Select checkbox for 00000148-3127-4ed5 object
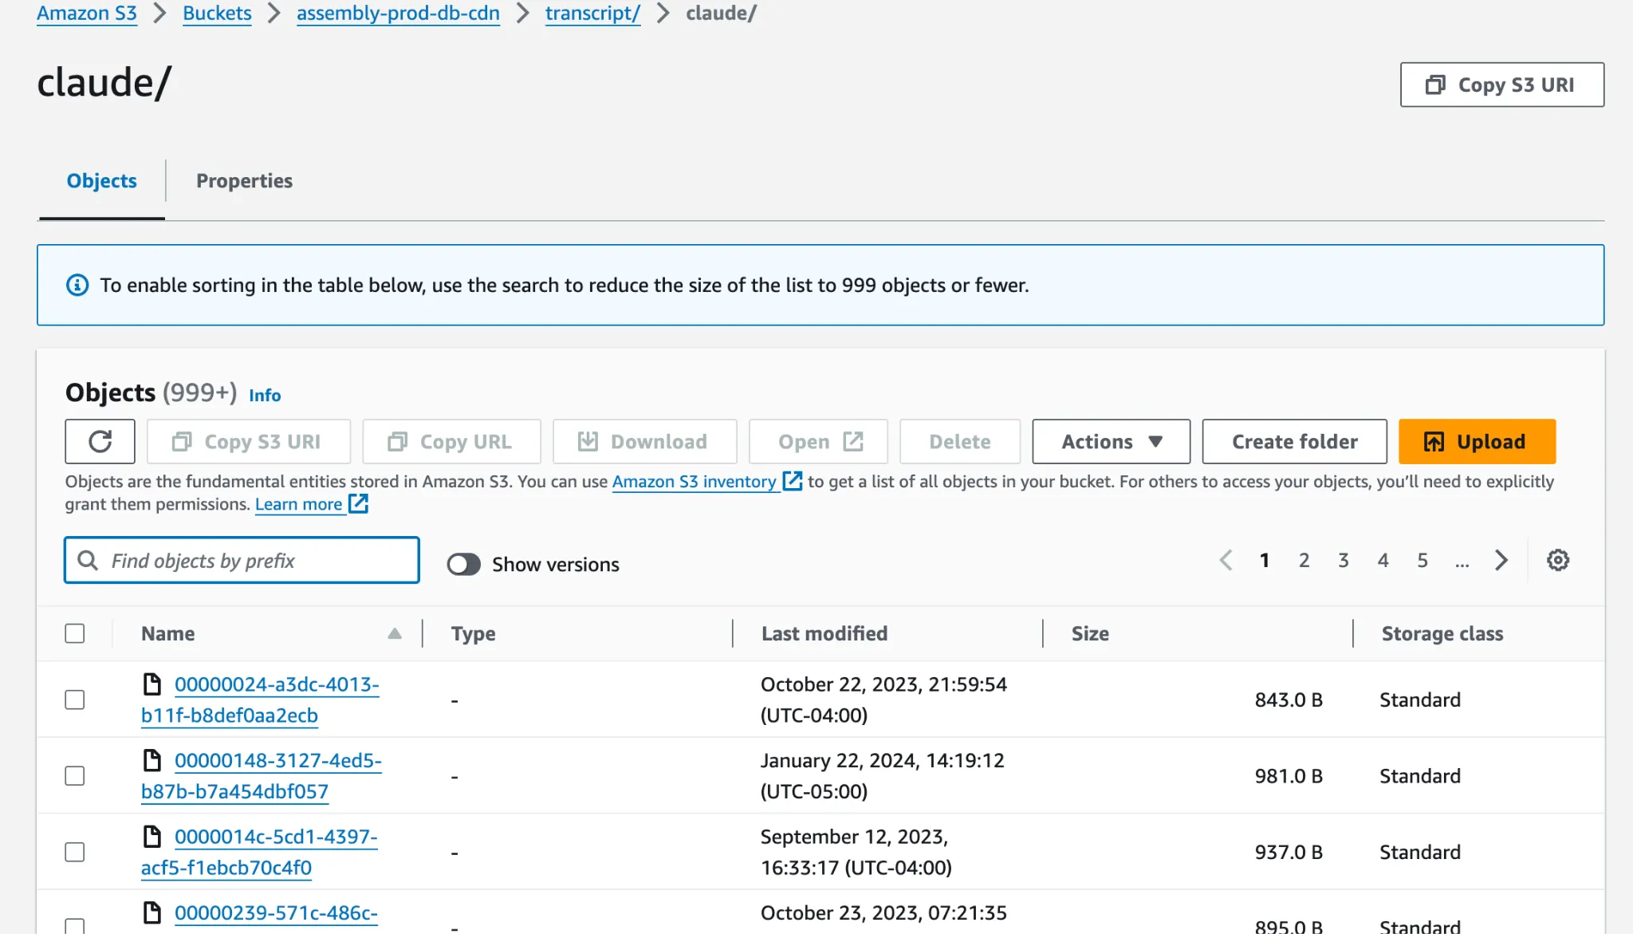This screenshot has height=934, width=1633. click(x=75, y=775)
